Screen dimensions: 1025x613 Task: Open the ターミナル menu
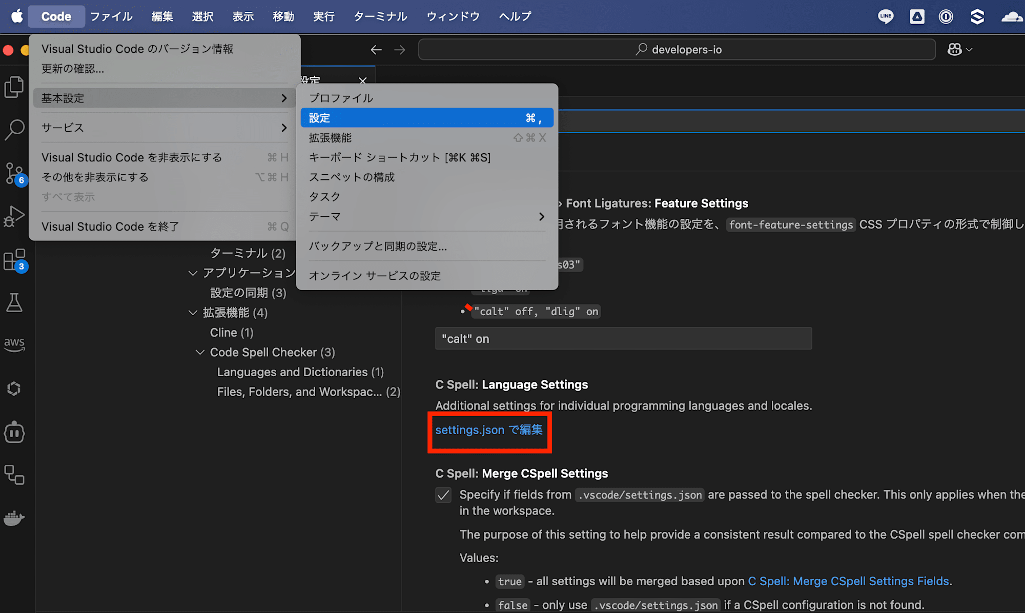tap(381, 16)
